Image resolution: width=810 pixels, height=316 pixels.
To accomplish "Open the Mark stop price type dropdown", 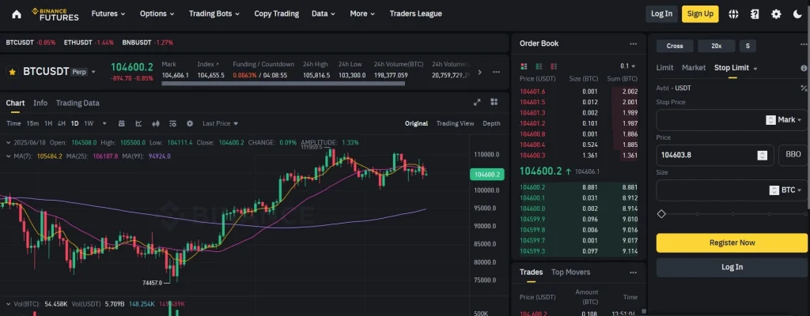I will point(784,120).
